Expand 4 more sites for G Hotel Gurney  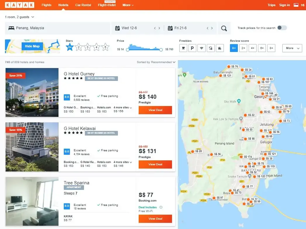coord(123,107)
